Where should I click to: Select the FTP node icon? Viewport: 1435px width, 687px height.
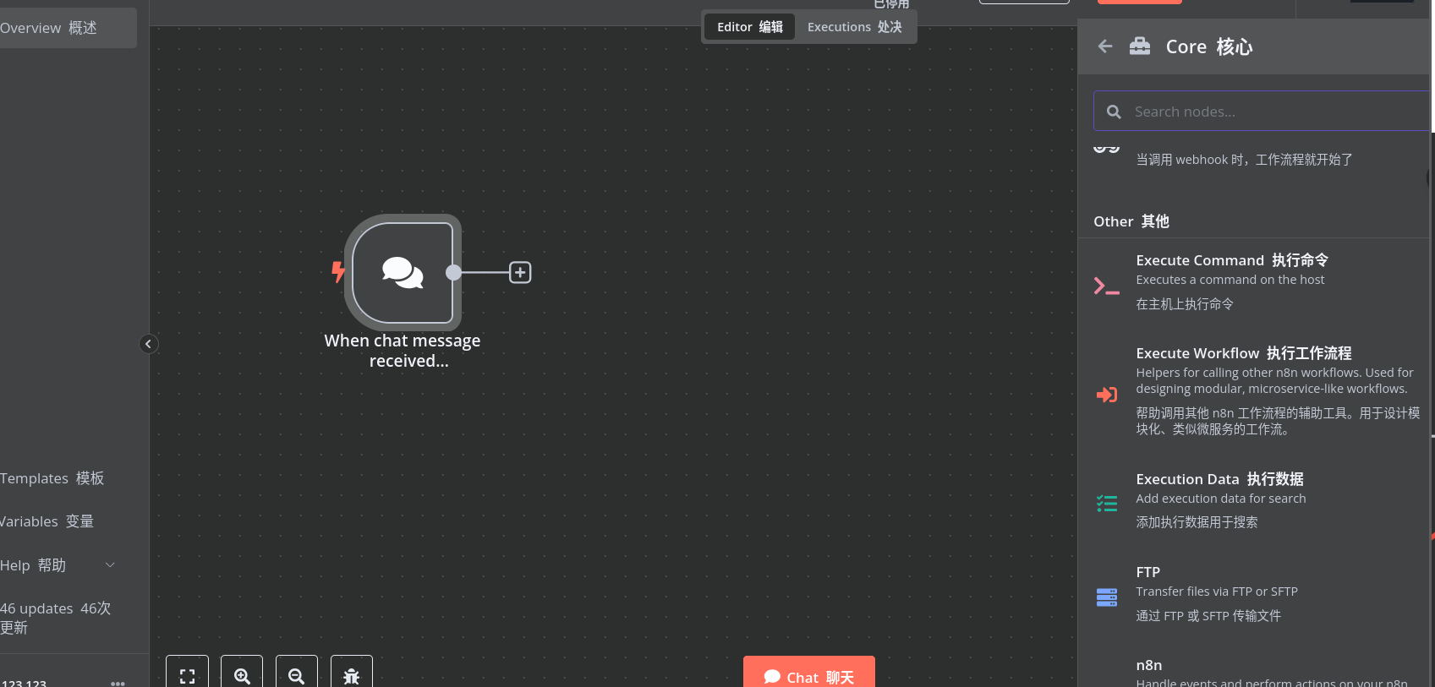pos(1106,597)
